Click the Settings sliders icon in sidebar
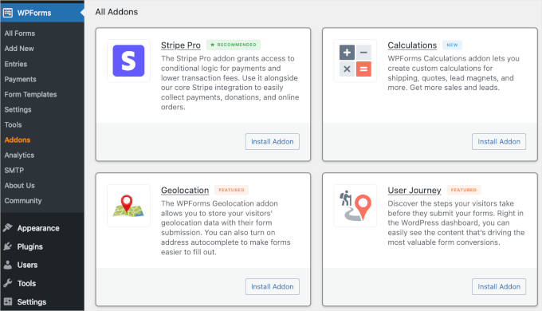 coord(8,301)
